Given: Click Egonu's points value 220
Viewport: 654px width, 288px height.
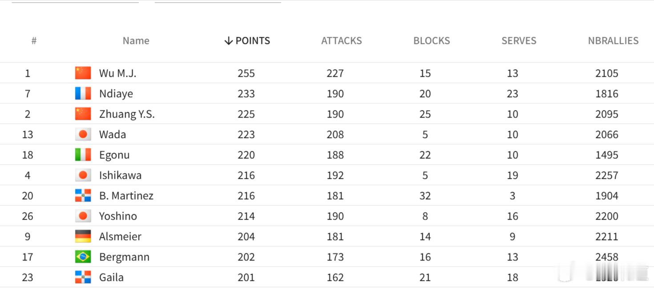Looking at the screenshot, I should 246,155.
